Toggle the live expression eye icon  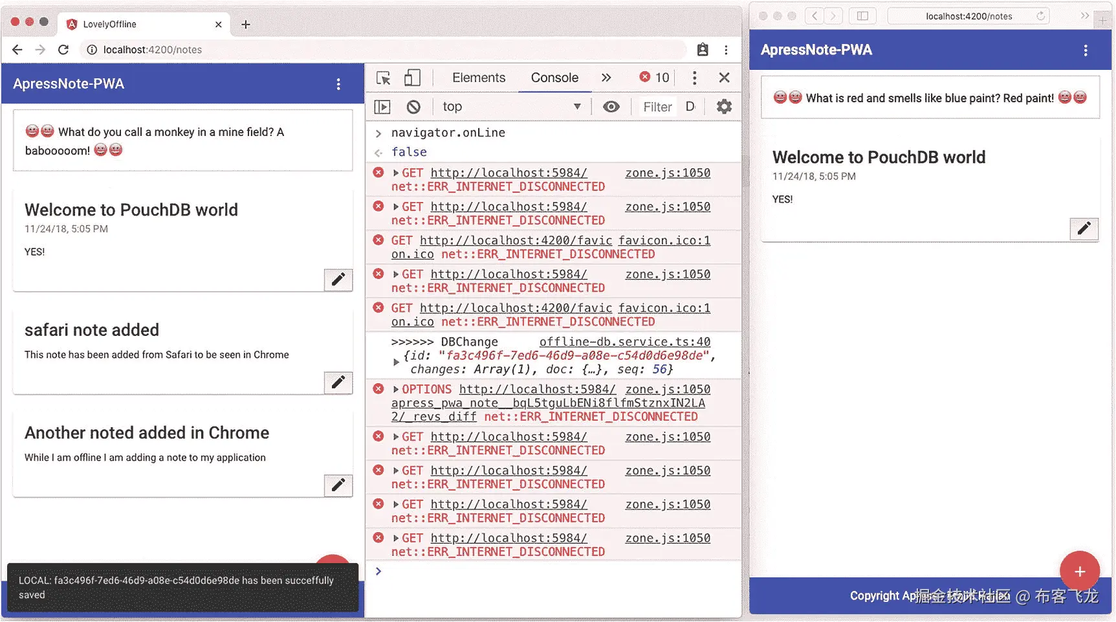click(611, 107)
